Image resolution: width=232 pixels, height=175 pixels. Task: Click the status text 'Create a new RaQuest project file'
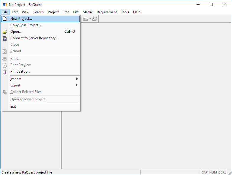(x=27, y=172)
